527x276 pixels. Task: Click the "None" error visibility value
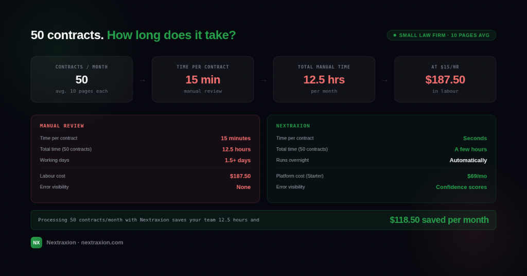point(243,187)
